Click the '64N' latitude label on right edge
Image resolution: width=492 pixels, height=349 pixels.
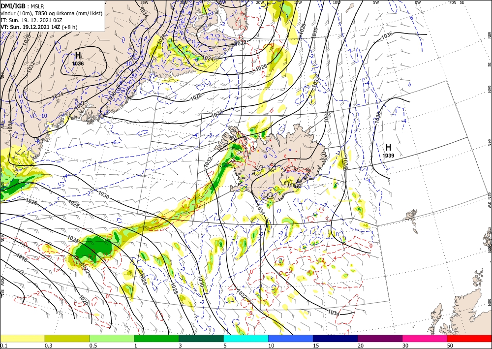coord(490,143)
